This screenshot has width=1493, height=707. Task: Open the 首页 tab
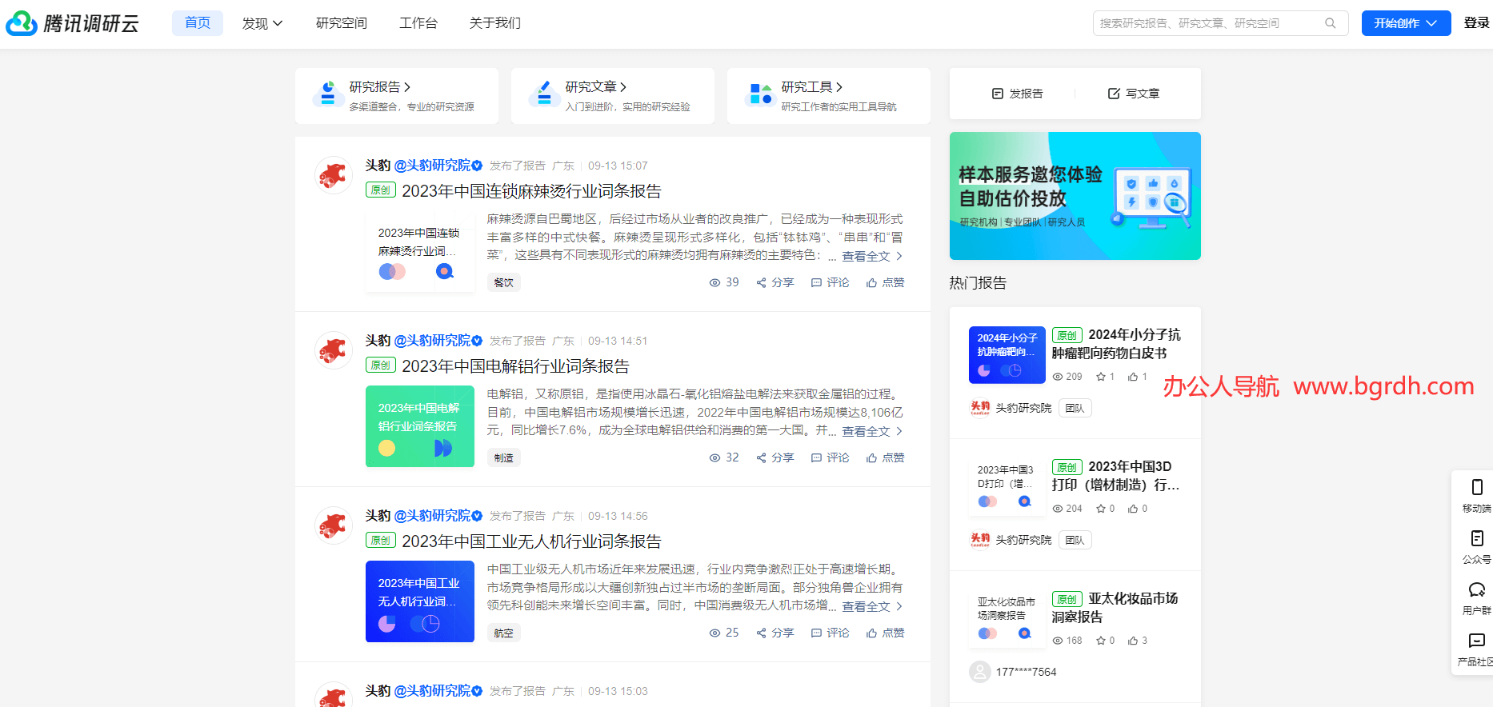198,23
